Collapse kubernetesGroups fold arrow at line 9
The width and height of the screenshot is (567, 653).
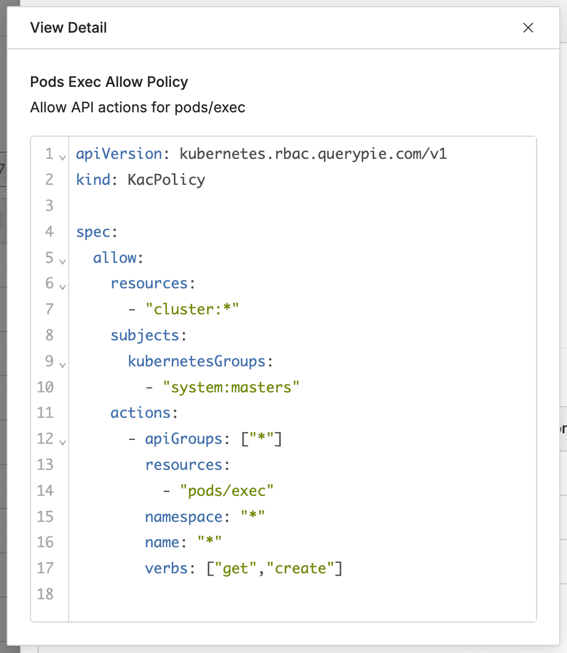click(63, 365)
